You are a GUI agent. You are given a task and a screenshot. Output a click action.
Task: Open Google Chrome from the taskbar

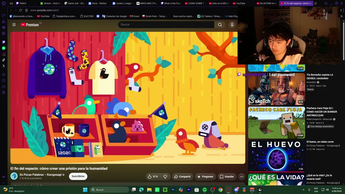pyautogui.click(x=220, y=190)
